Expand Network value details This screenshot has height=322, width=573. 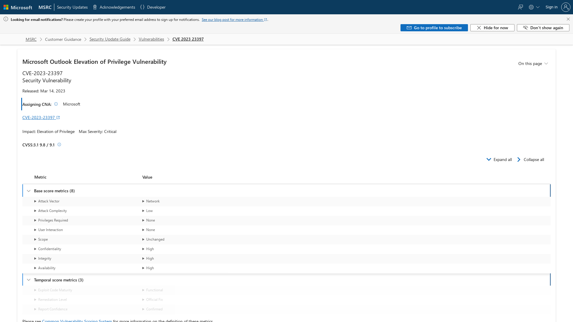click(x=151, y=201)
